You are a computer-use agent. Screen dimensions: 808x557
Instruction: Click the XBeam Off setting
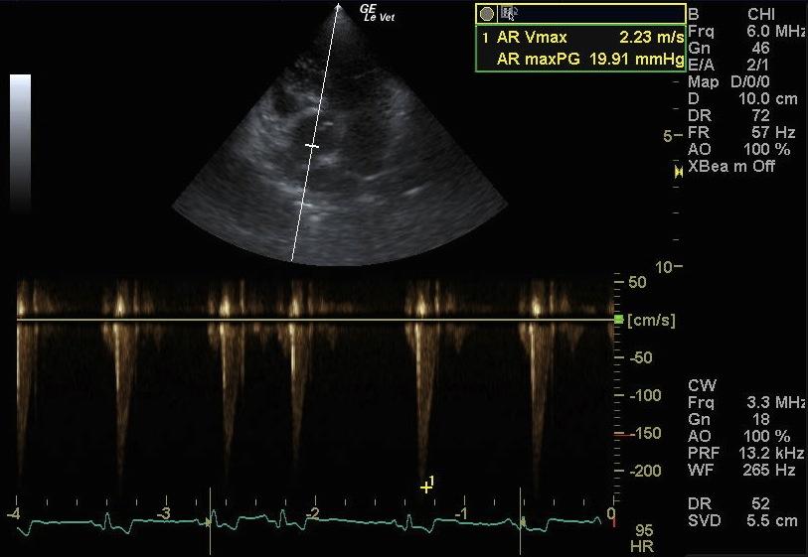click(731, 166)
